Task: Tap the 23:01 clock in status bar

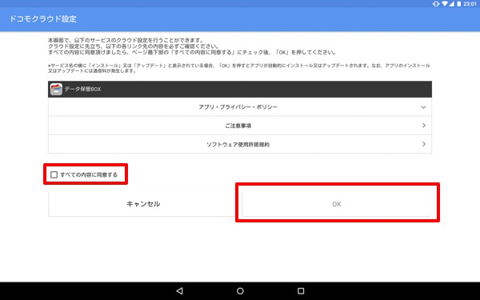Action: point(470,4)
